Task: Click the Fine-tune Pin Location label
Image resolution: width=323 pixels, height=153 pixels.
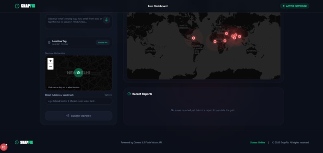Action: coord(55,53)
